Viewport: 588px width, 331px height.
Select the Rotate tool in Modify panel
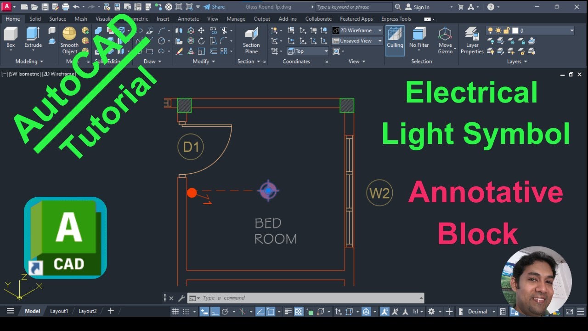[x=201, y=41]
